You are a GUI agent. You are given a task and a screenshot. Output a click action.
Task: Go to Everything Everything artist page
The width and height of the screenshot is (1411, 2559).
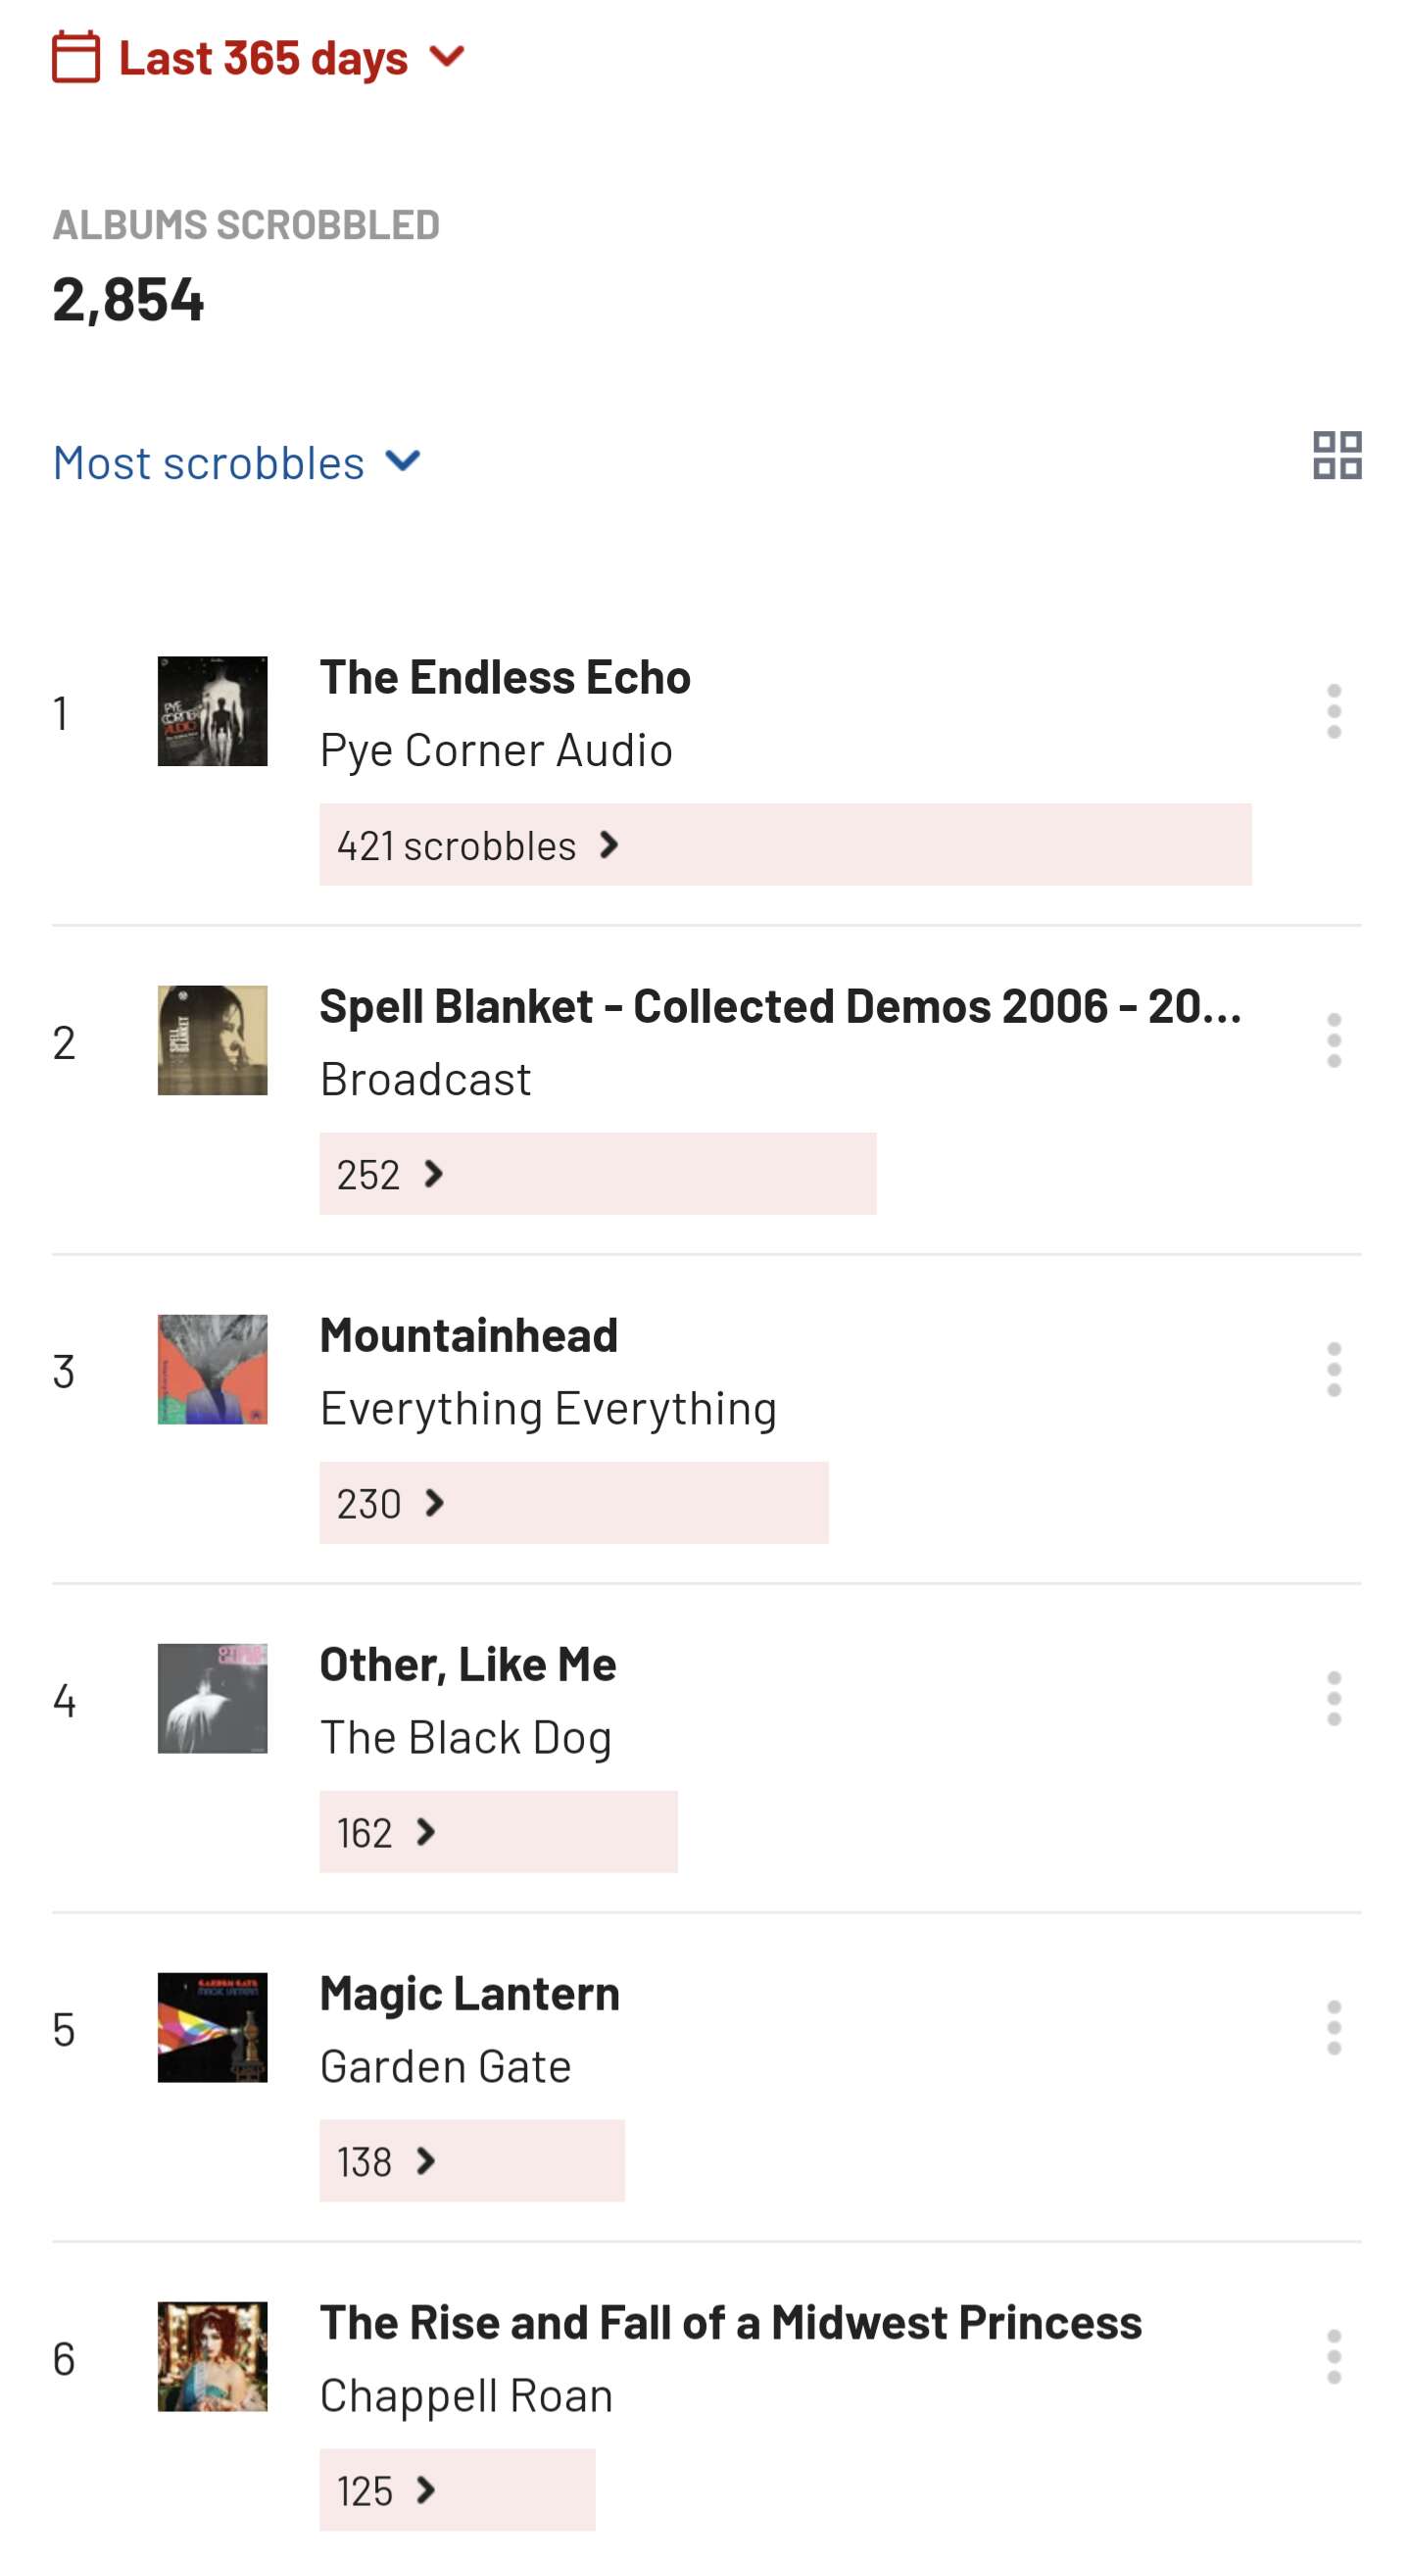coord(548,1409)
